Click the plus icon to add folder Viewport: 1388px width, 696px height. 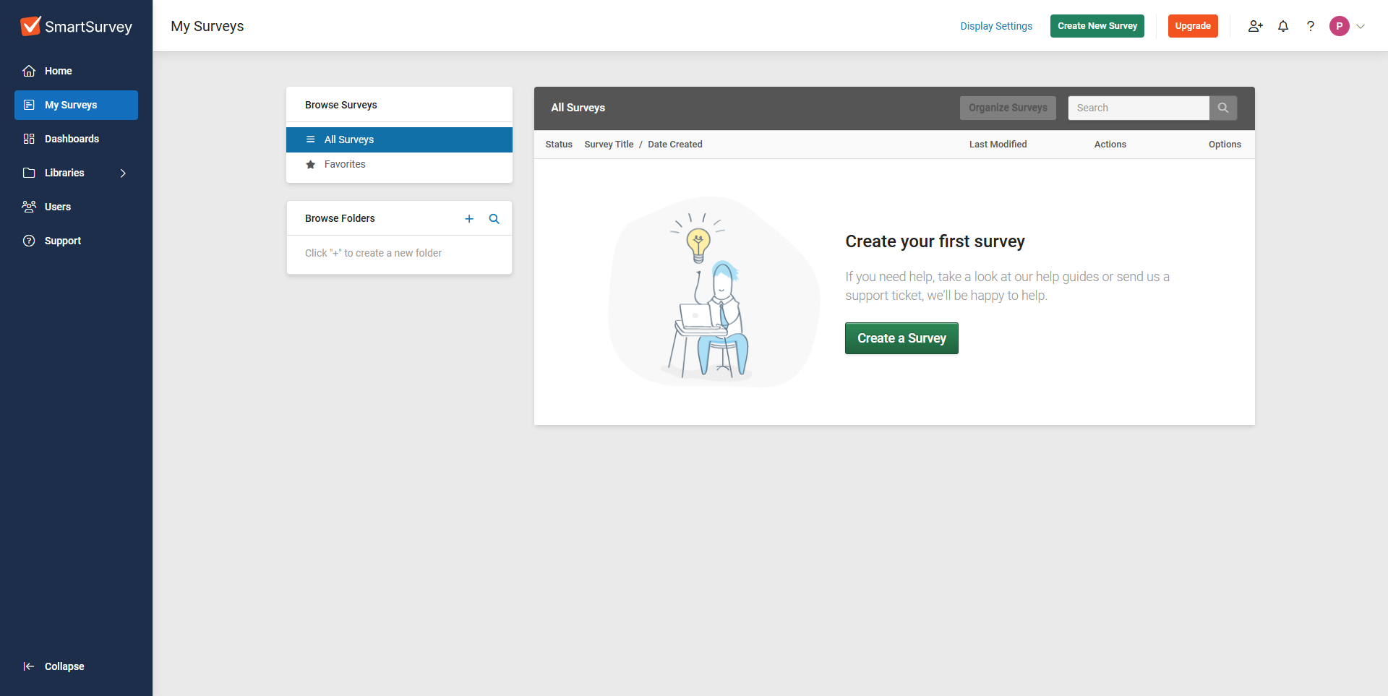[x=469, y=219]
